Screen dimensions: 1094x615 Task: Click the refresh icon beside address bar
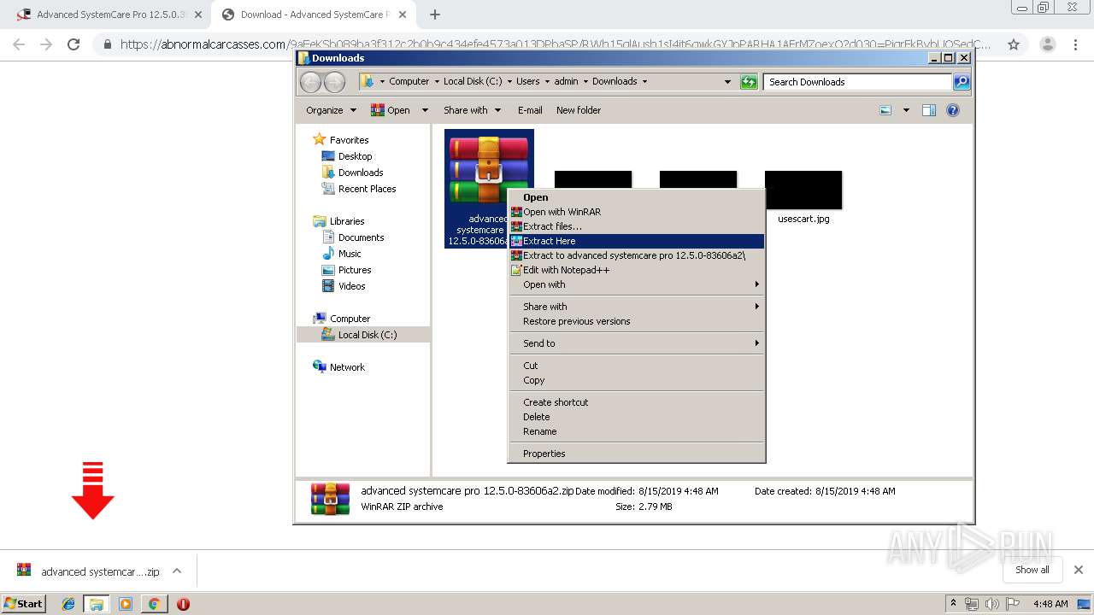[x=749, y=82]
